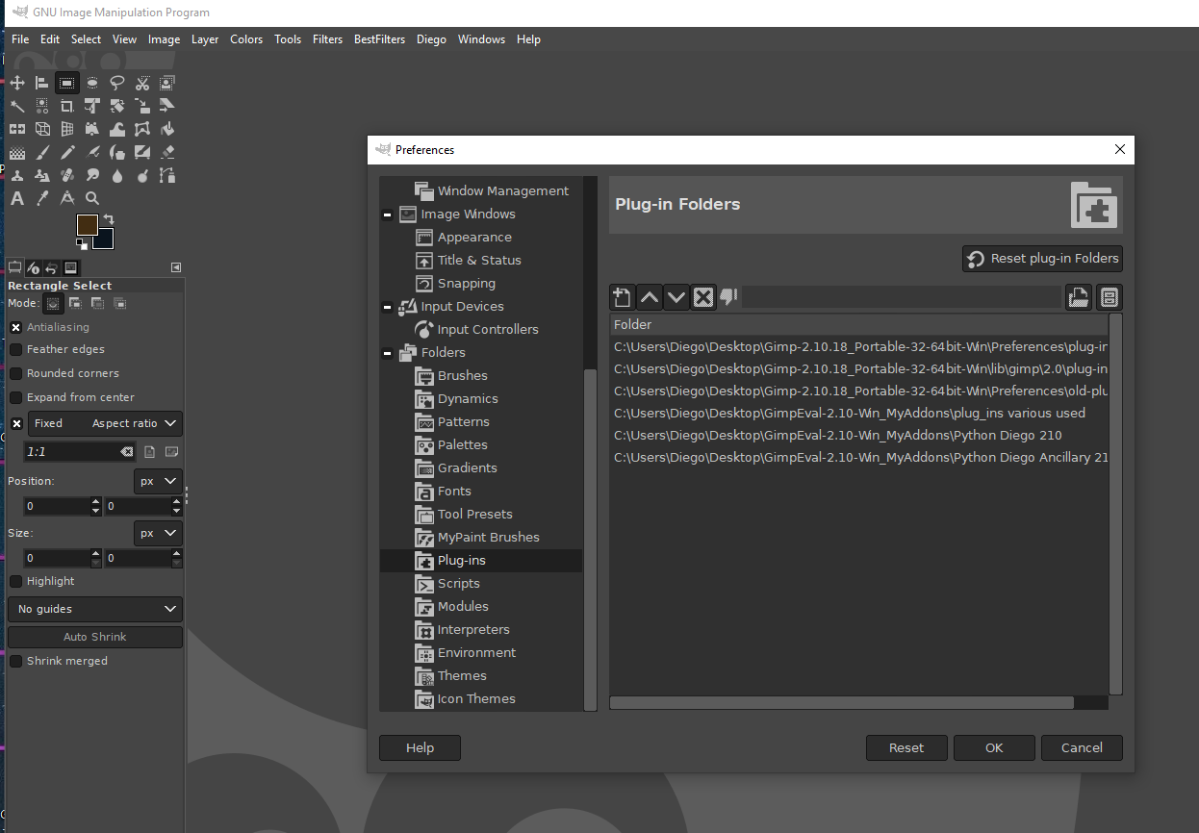Open the Size units px dropdown
The height and width of the screenshot is (833, 1199).
click(x=158, y=532)
